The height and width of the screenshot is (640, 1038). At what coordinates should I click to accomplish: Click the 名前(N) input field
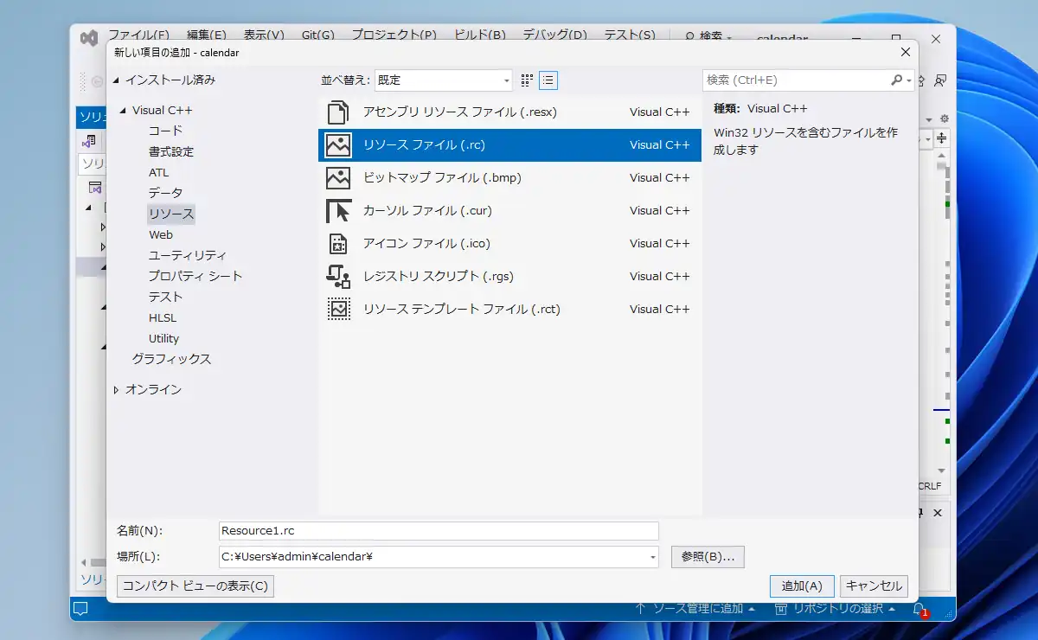coord(439,531)
